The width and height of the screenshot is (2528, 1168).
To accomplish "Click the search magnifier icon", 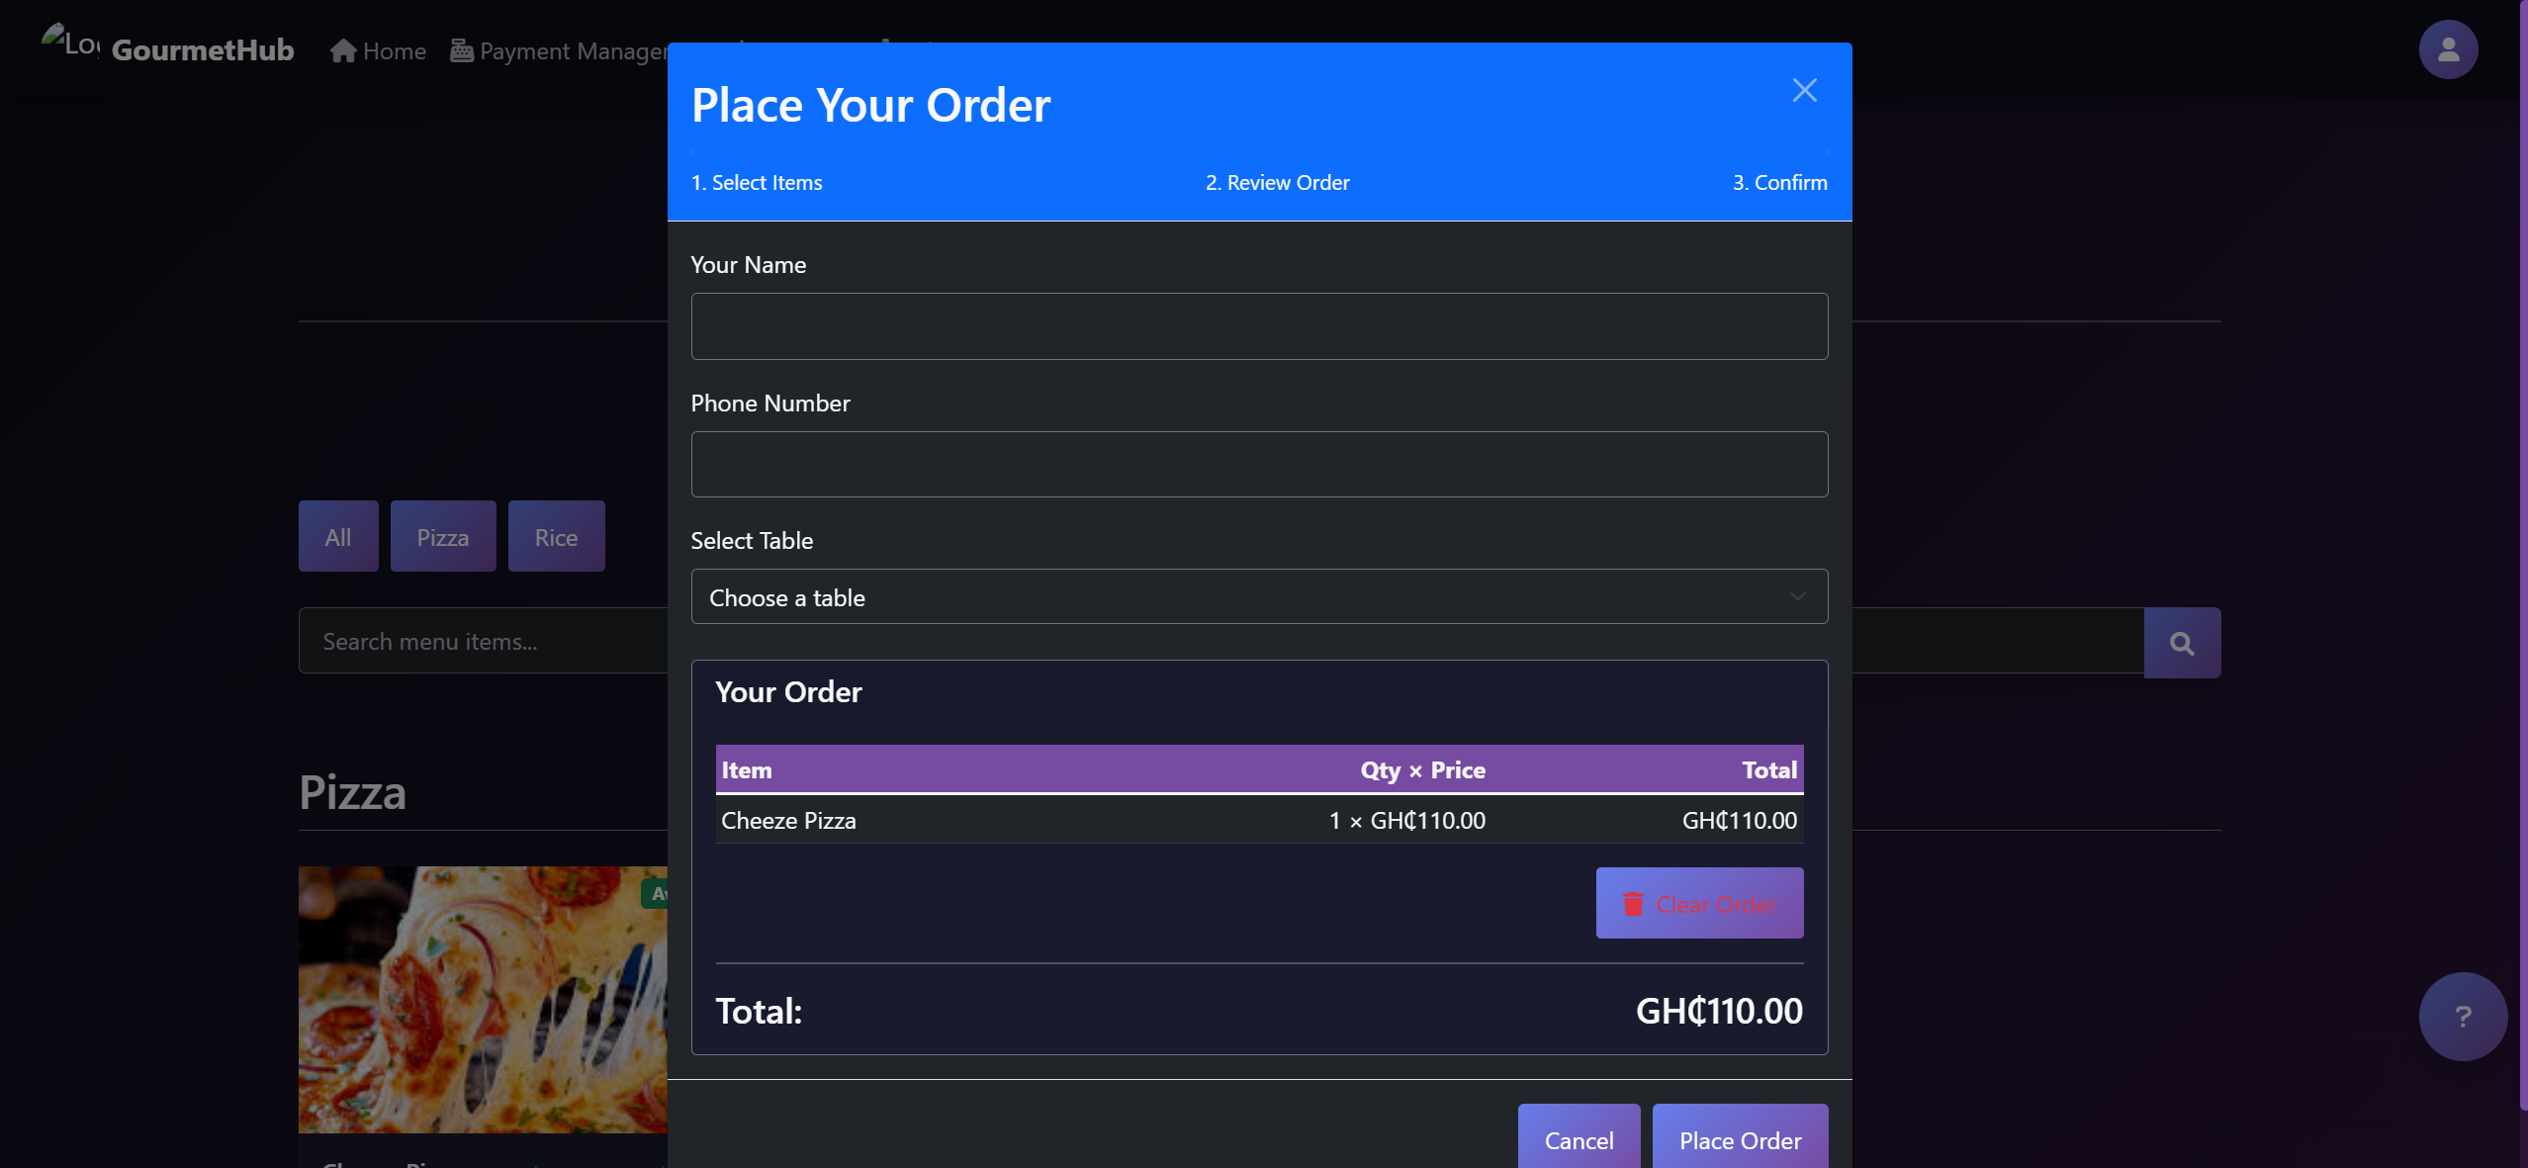I will coord(2181,642).
